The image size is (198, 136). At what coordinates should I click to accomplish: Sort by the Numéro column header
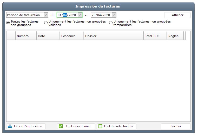click(x=26, y=36)
